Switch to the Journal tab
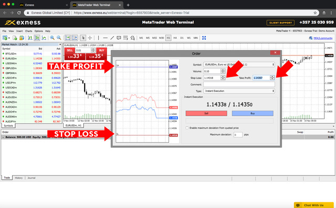This screenshot has height=208, width=336. (x=31, y=178)
